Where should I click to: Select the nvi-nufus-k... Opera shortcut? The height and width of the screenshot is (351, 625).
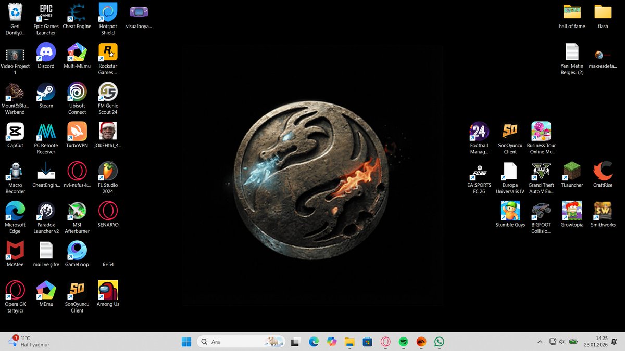[x=77, y=174]
